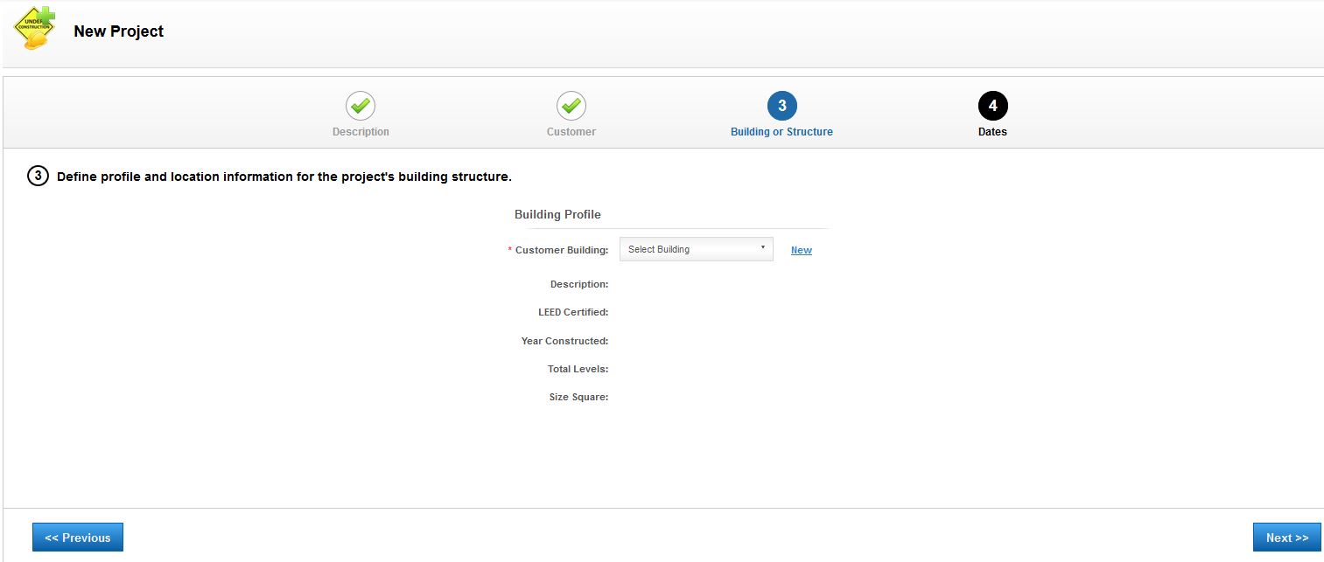Click the 'Define profile and location information' instruction
The height and width of the screenshot is (562, 1324).
(284, 177)
